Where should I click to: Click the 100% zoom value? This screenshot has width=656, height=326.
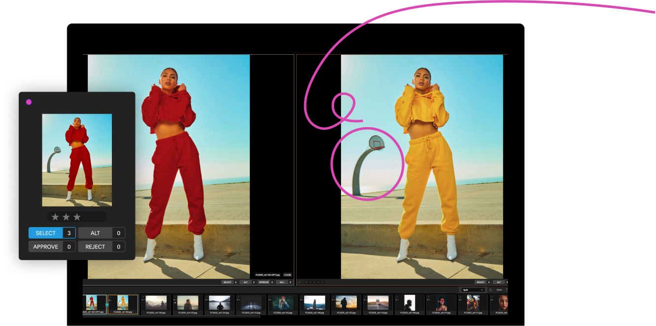click(x=499, y=290)
